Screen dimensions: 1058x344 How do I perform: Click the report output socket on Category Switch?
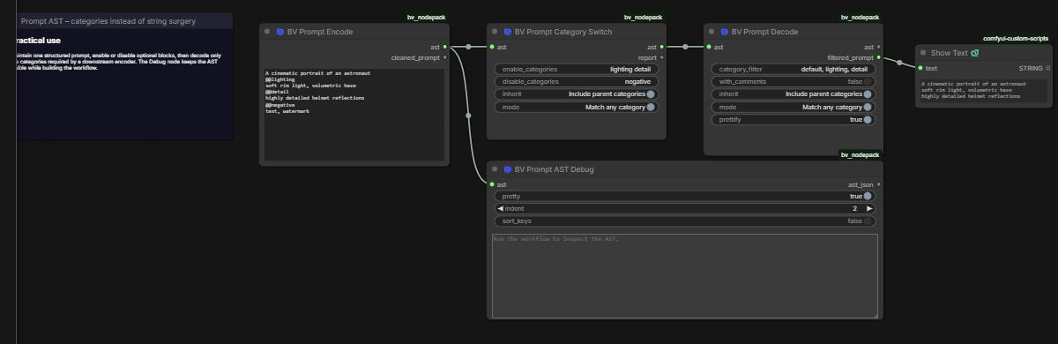click(x=662, y=57)
